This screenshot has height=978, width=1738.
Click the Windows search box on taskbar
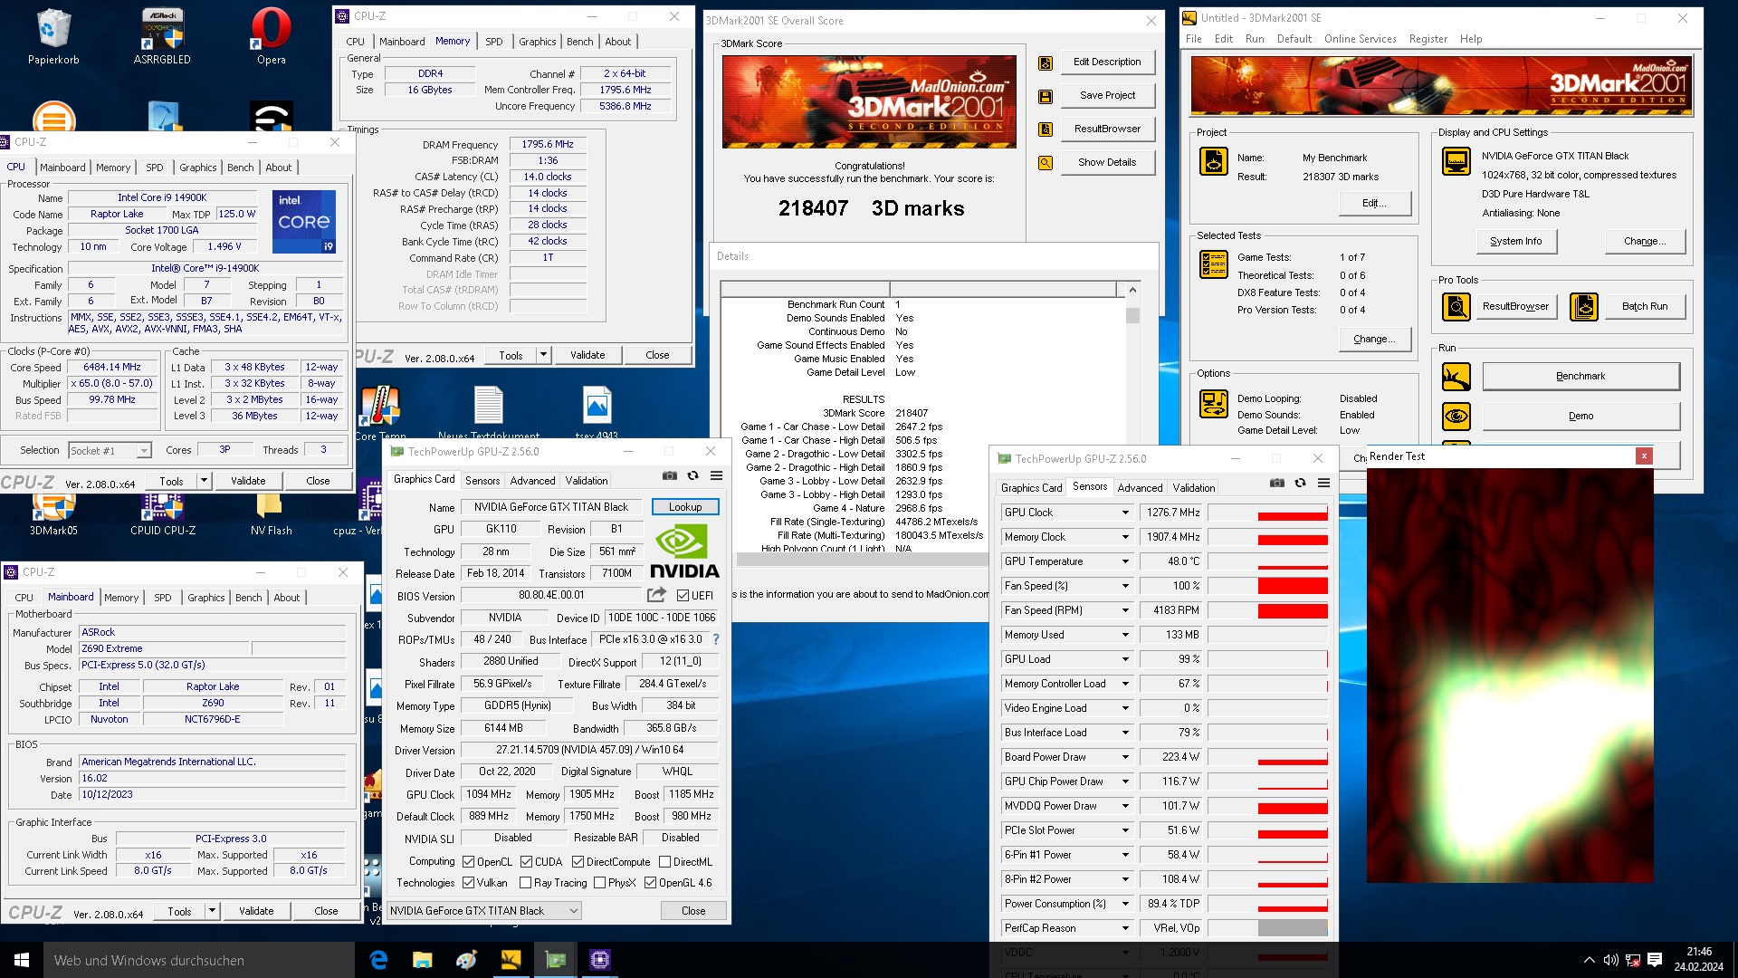coord(199,960)
